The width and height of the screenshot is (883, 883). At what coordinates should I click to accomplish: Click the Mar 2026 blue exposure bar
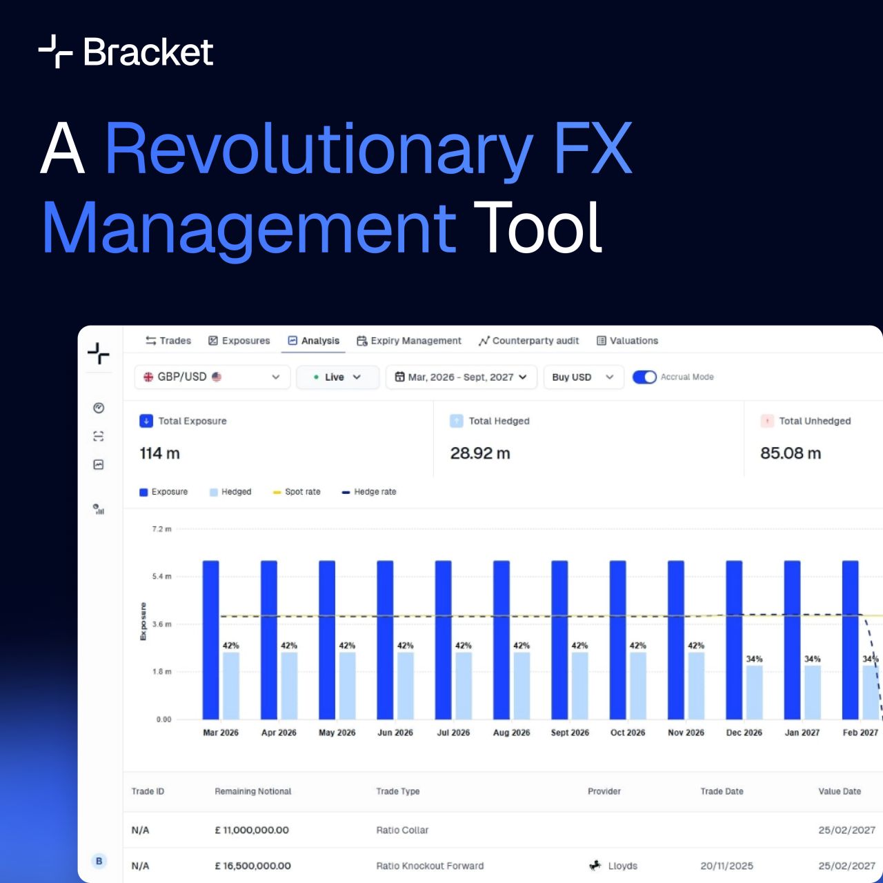(x=210, y=640)
